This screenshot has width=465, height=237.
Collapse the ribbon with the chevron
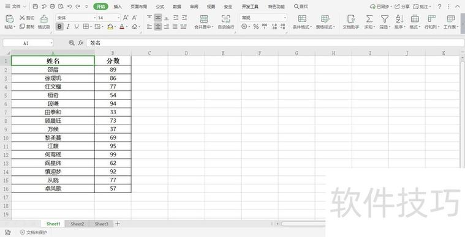458,6
